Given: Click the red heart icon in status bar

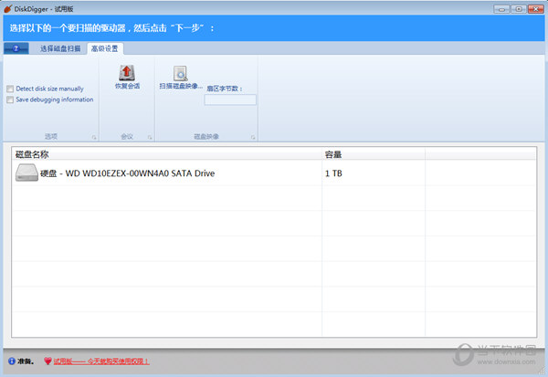Looking at the screenshot, I should point(47,361).
